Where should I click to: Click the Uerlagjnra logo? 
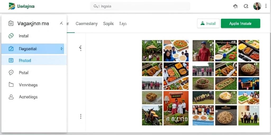[22, 6]
